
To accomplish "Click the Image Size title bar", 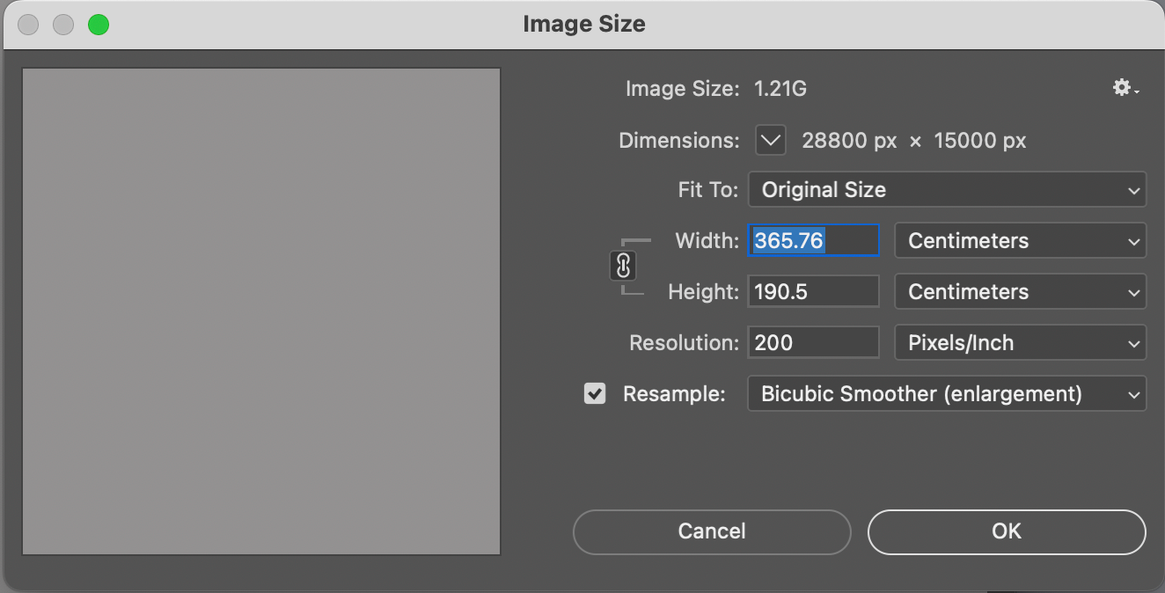I will click(583, 24).
